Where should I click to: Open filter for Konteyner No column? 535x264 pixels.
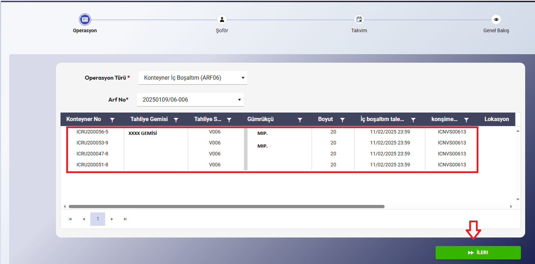(x=112, y=120)
